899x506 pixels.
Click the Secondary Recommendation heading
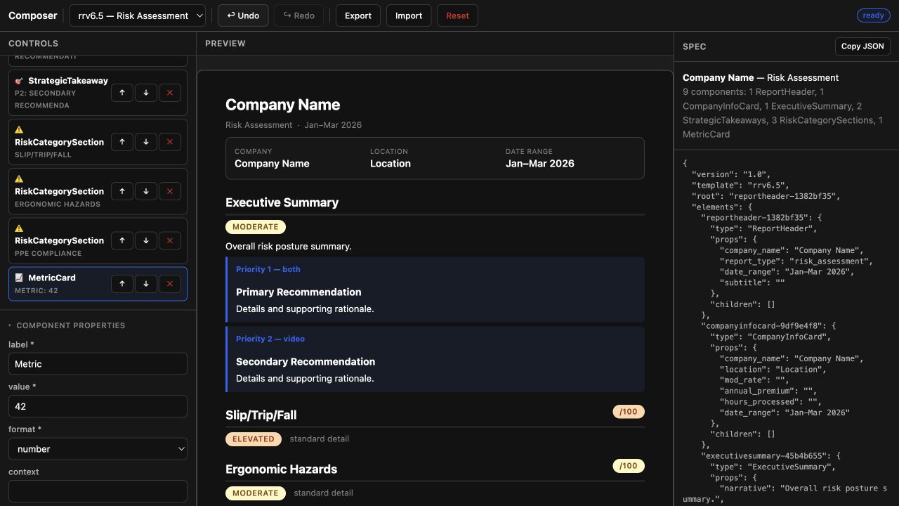click(x=306, y=362)
